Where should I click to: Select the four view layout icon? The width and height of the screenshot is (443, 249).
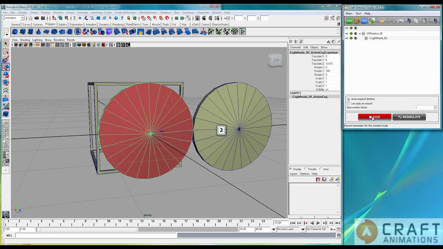tap(6, 131)
